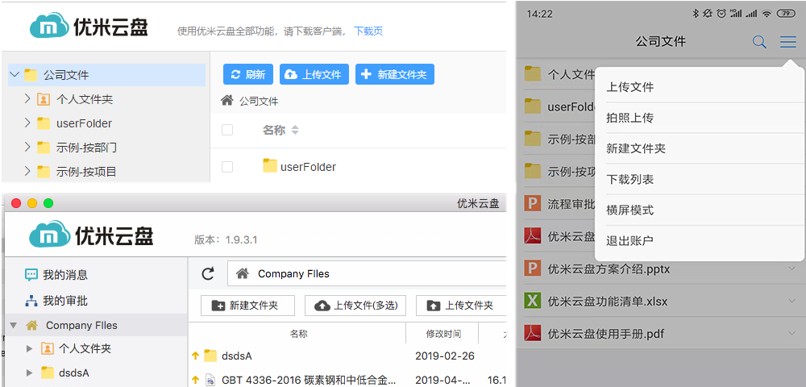This screenshot has width=806, height=387.
Task: Sort by the 修改时间 column header
Action: [443, 334]
